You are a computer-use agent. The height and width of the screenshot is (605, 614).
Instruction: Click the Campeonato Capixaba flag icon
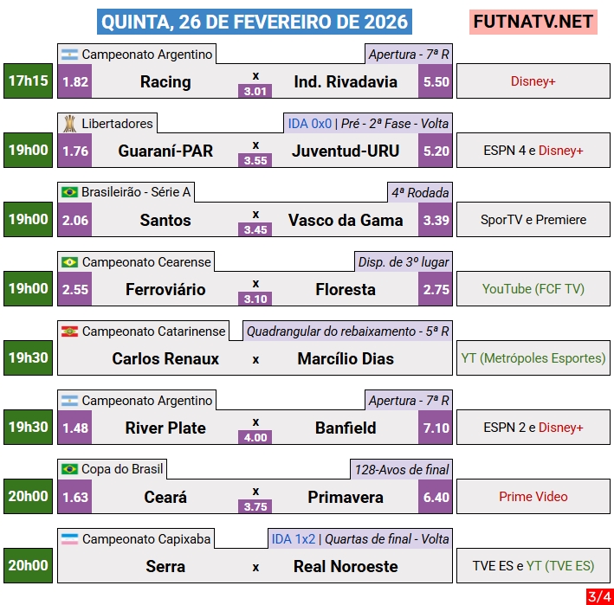[69, 538]
